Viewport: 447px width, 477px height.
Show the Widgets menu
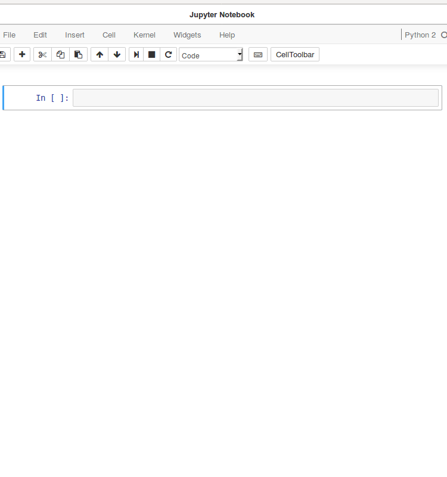pos(187,35)
